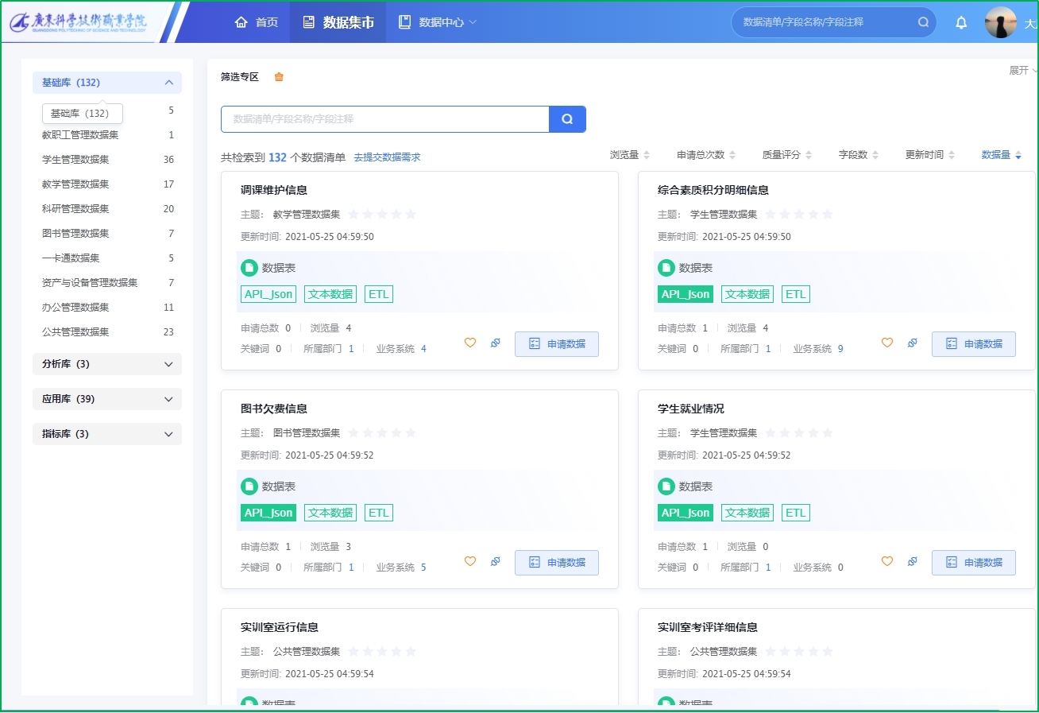
Task: Click the 实训室运行信息 card title
Action: coord(280,627)
